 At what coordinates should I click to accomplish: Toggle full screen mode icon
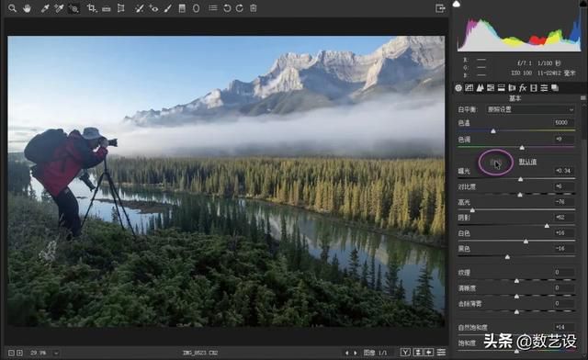point(440,8)
